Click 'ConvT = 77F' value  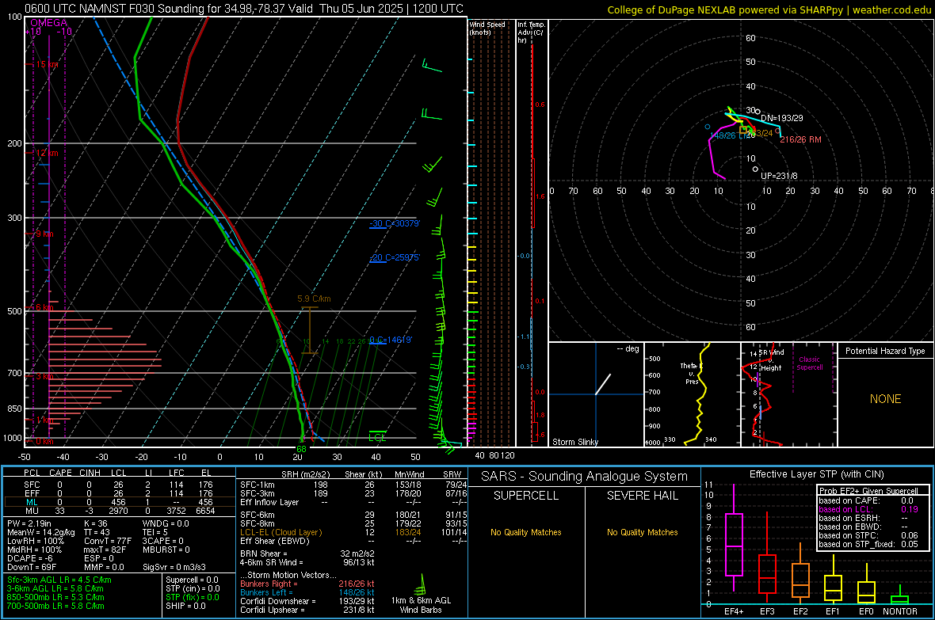pyautogui.click(x=108, y=541)
